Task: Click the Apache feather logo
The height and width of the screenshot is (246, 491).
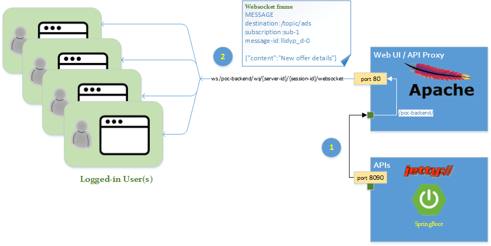Action: 438,72
